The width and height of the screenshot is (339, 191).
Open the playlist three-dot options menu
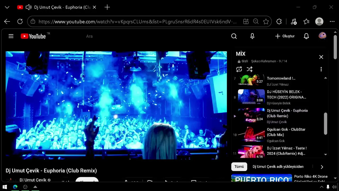pos(321,69)
